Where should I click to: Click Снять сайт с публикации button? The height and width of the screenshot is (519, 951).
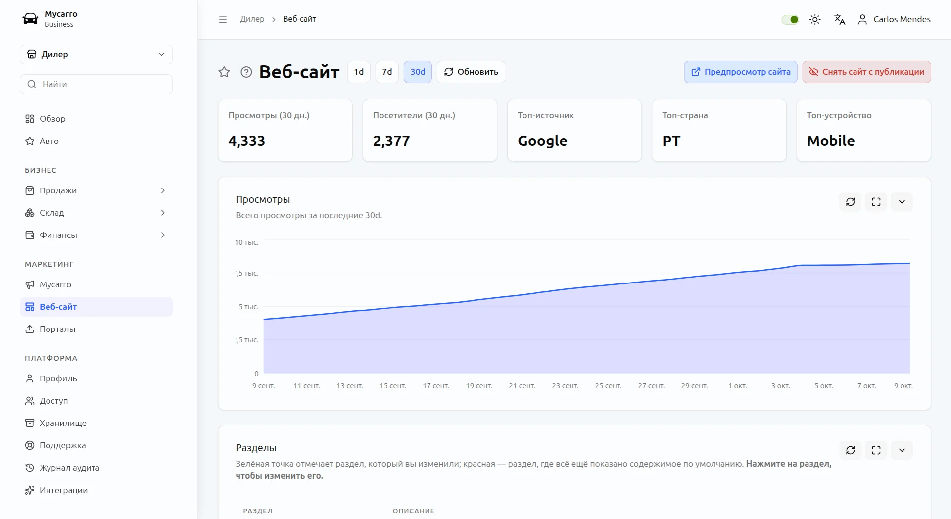pyautogui.click(x=867, y=72)
